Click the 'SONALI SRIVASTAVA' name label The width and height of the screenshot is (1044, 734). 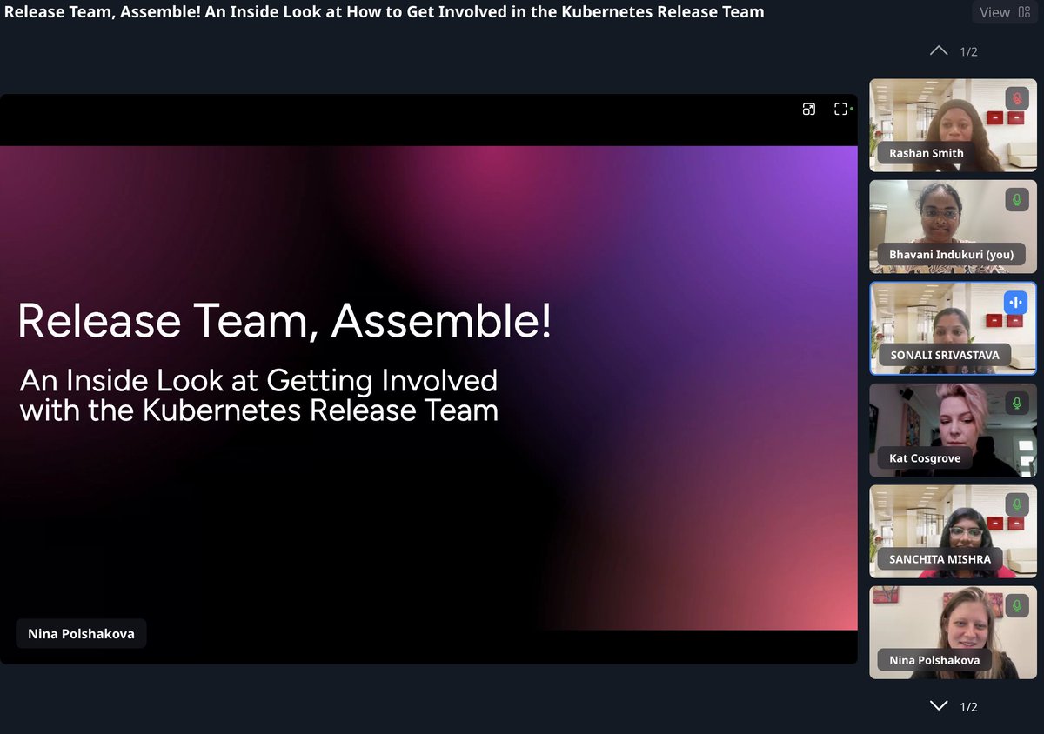(945, 356)
